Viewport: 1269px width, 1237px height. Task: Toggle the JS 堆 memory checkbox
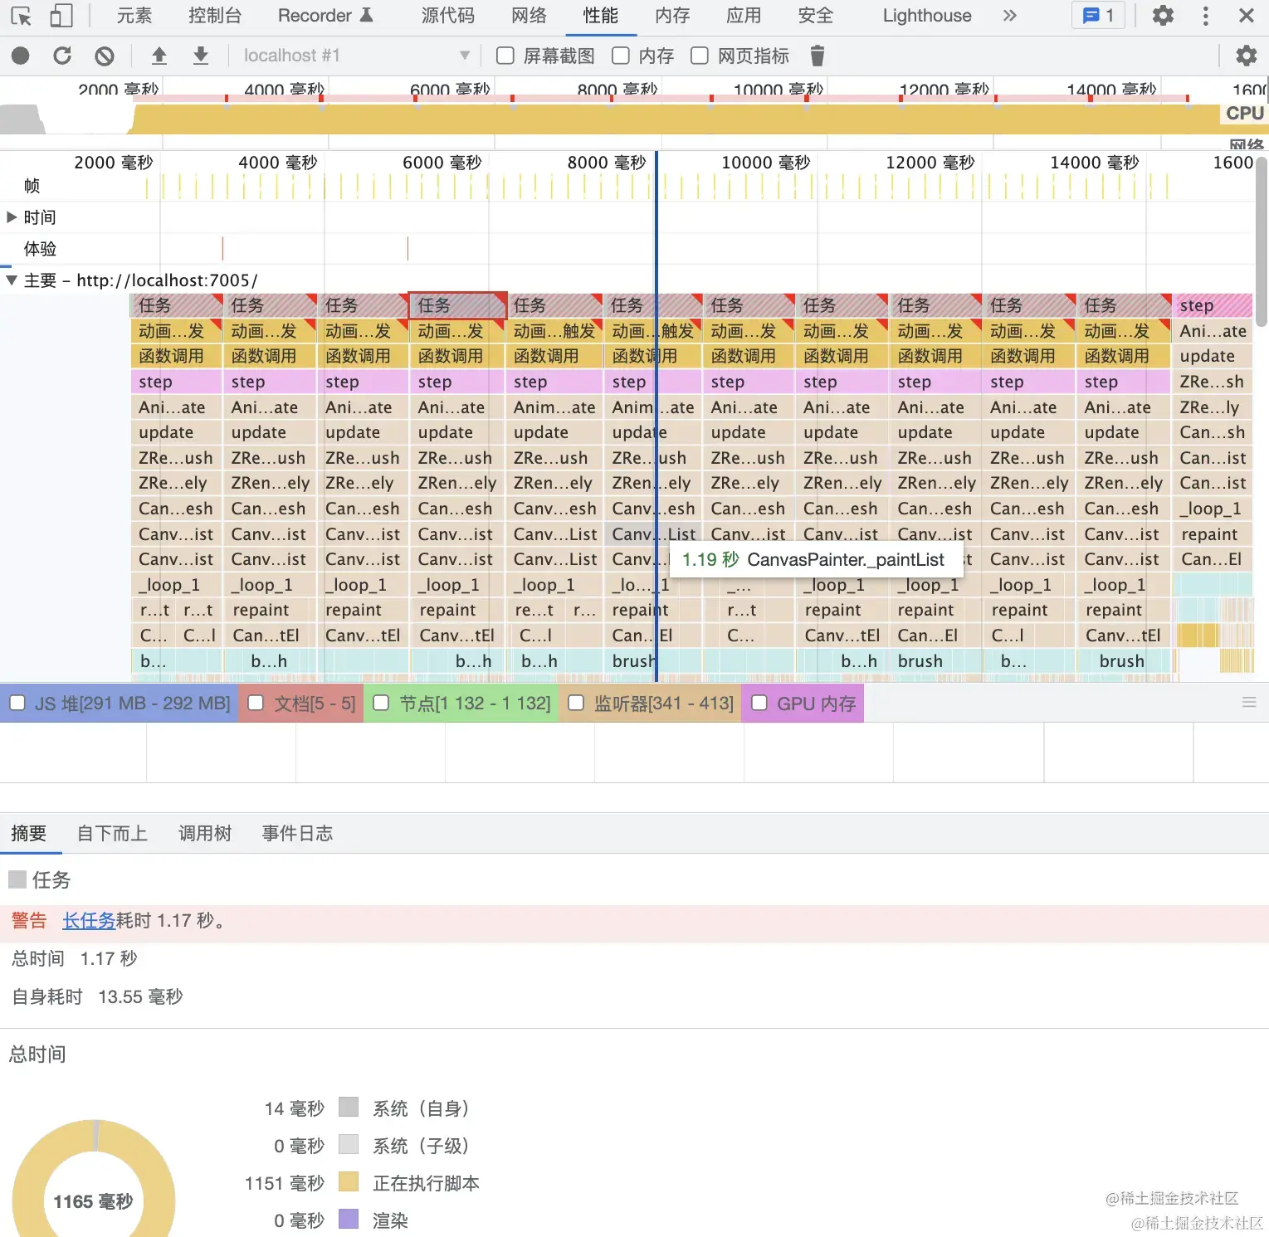pos(18,703)
